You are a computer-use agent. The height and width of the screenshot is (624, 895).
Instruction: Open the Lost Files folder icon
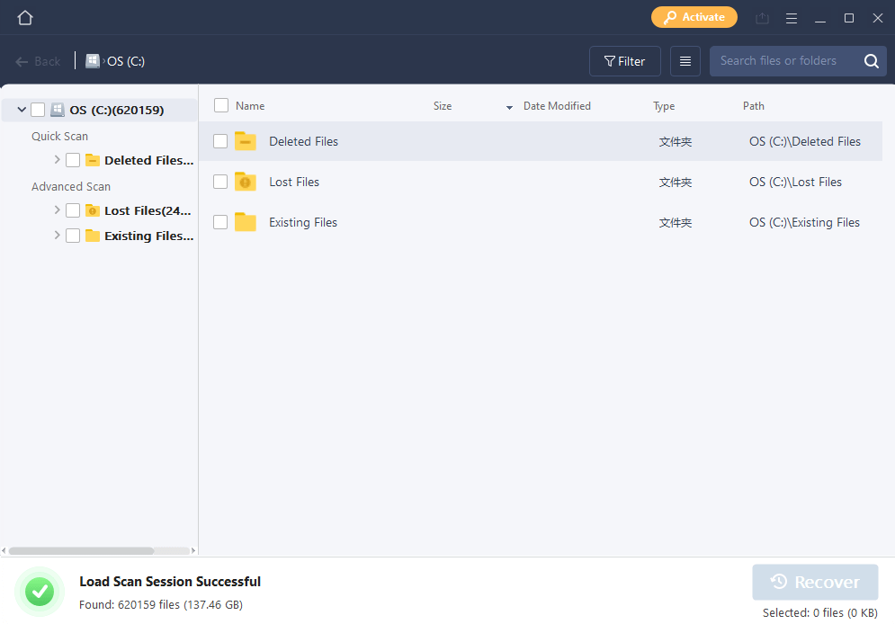(x=246, y=182)
